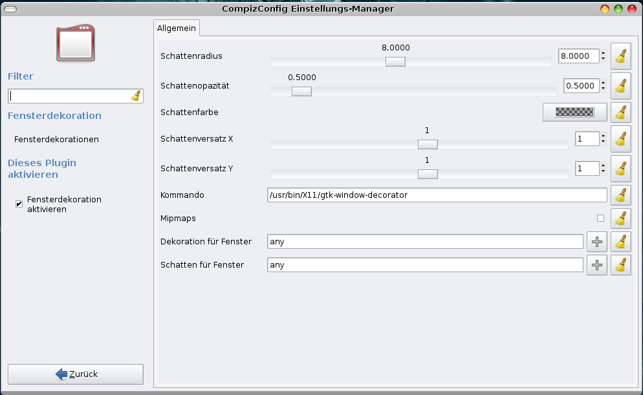Reset Dekoration für Fenster with broom icon

620,242
